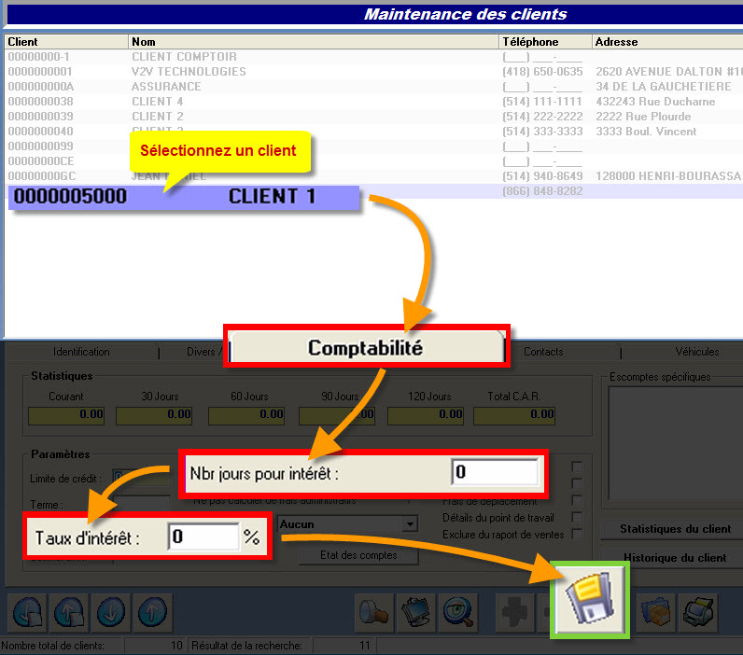Click the floppy disk save icon
Image resolution: width=743 pixels, height=655 pixels.
pos(590,600)
